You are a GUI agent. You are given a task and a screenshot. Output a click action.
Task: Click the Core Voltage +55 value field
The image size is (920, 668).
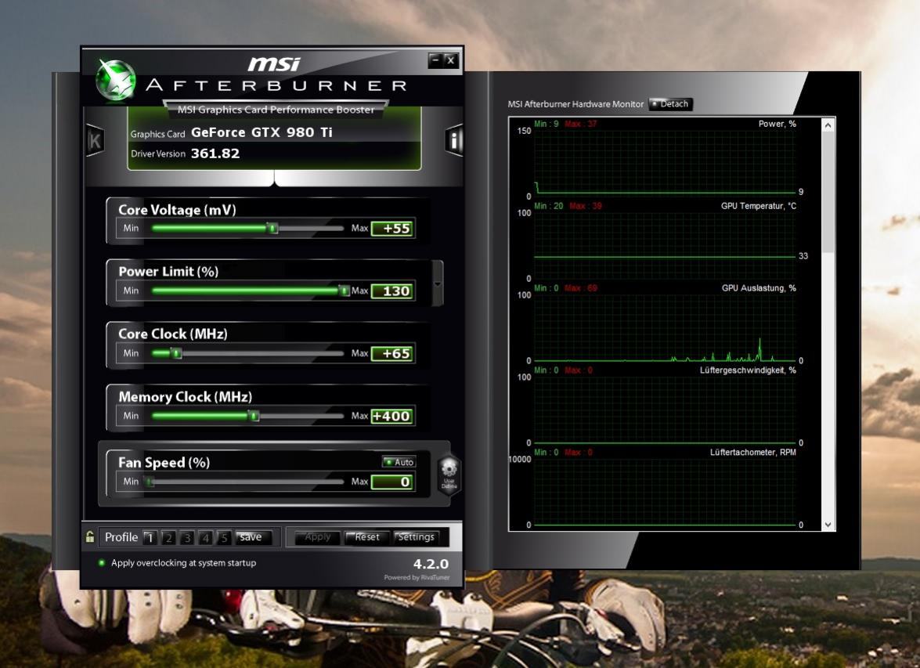[392, 229]
